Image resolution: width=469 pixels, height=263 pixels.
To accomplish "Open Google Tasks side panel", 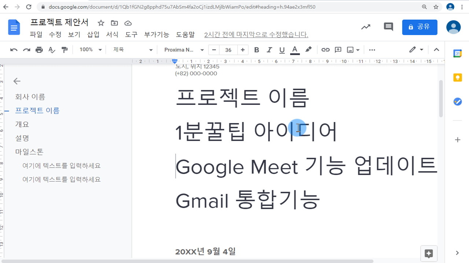I will 458,102.
